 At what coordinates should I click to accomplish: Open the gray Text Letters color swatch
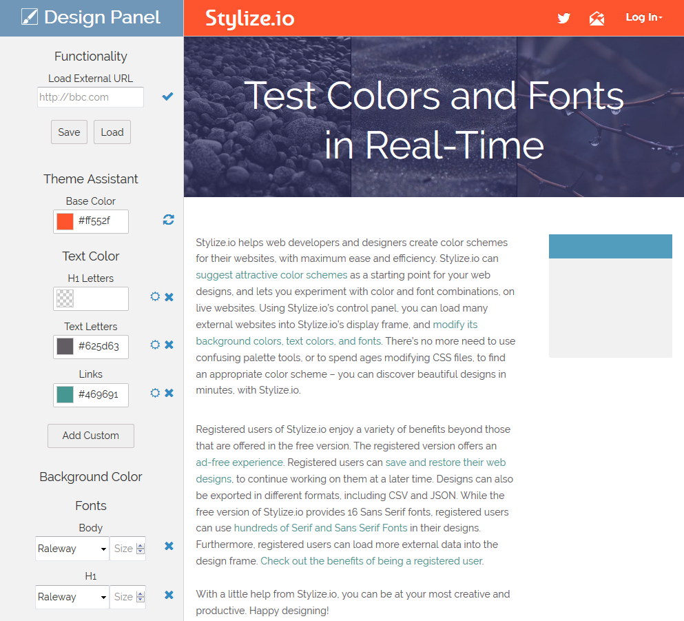[65, 347]
